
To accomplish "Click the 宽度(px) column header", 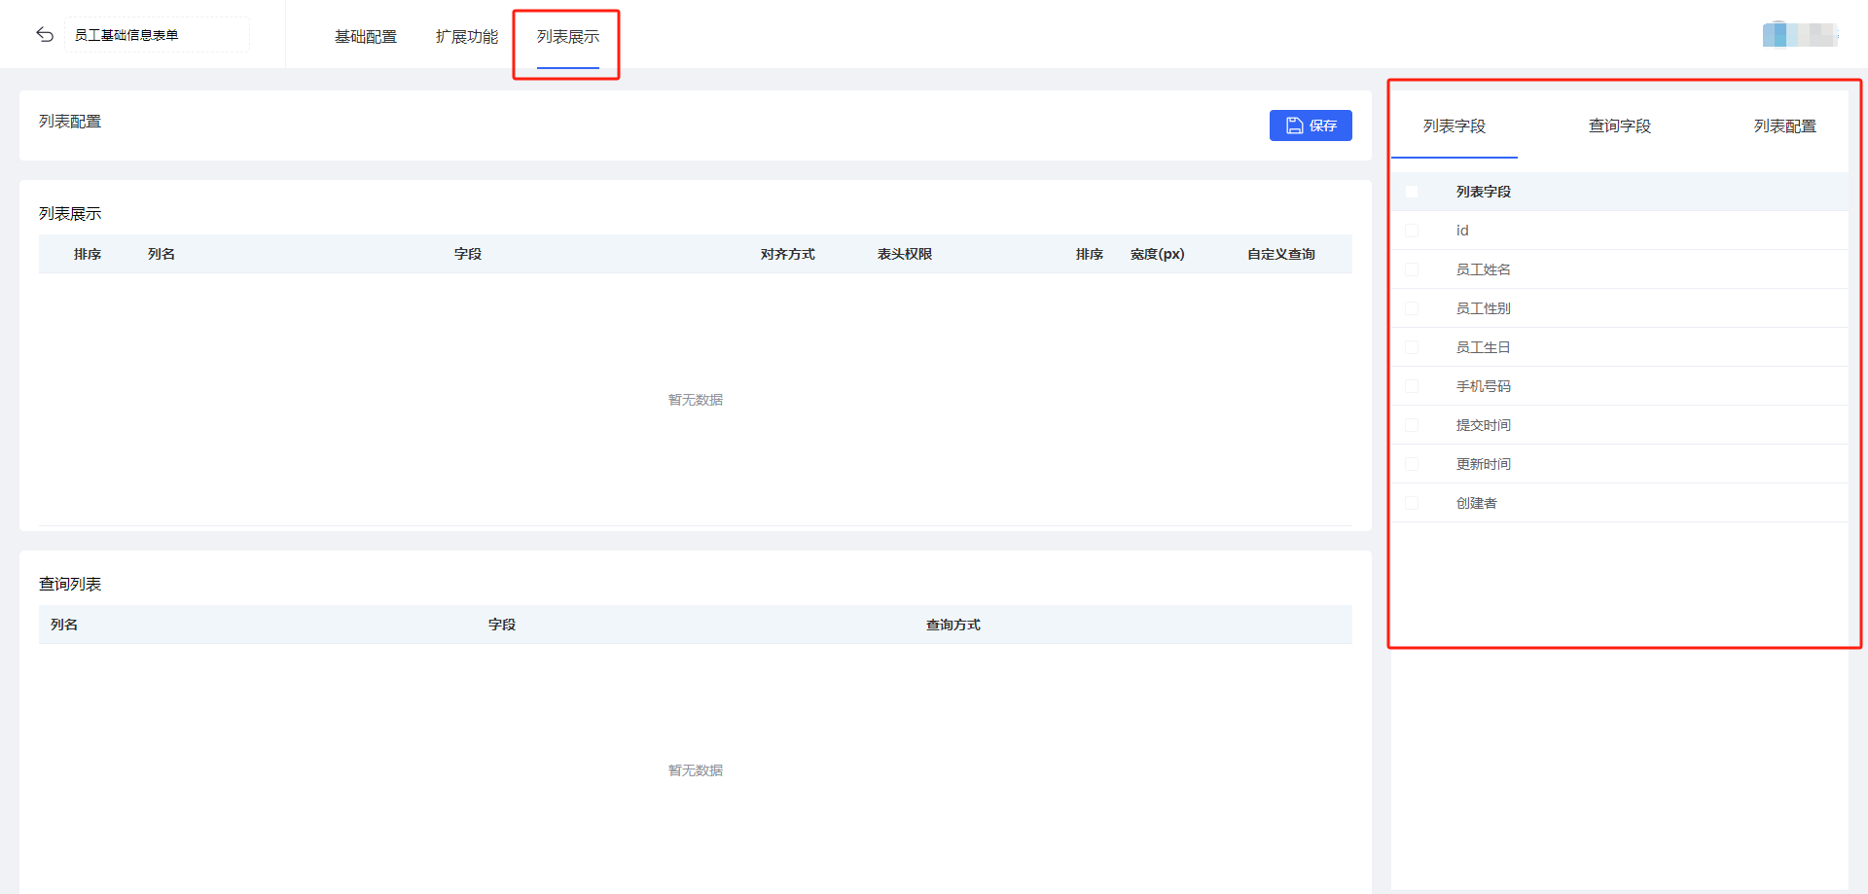I will coord(1157,254).
